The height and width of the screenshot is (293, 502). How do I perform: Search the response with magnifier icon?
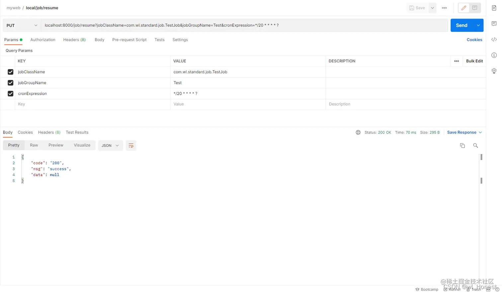(475, 146)
